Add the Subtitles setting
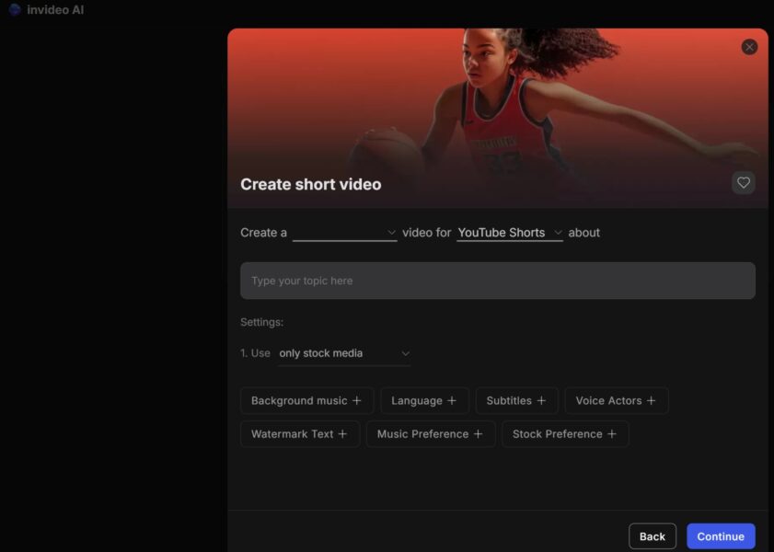This screenshot has height=552, width=774. [516, 400]
